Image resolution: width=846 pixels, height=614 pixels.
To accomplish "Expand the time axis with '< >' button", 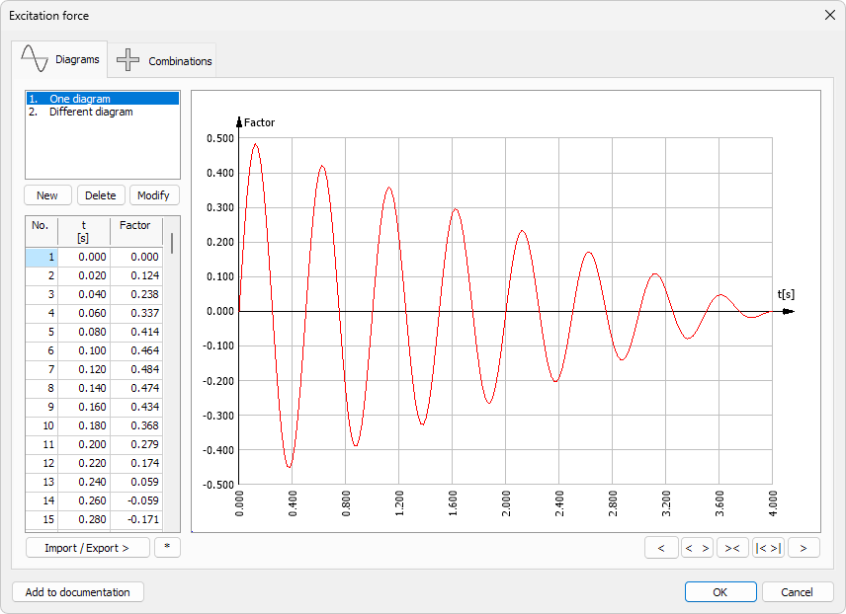I will [x=697, y=547].
